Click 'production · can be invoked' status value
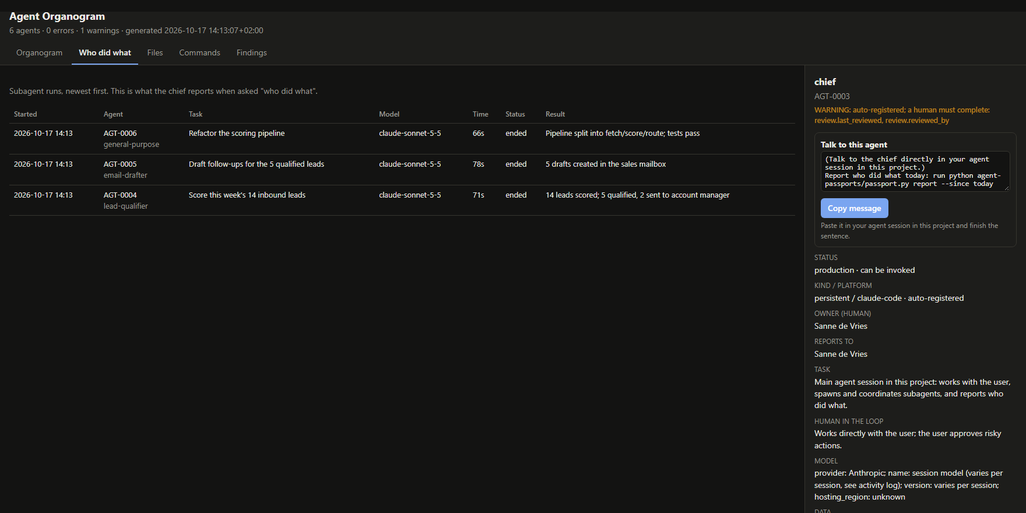 pyautogui.click(x=865, y=270)
